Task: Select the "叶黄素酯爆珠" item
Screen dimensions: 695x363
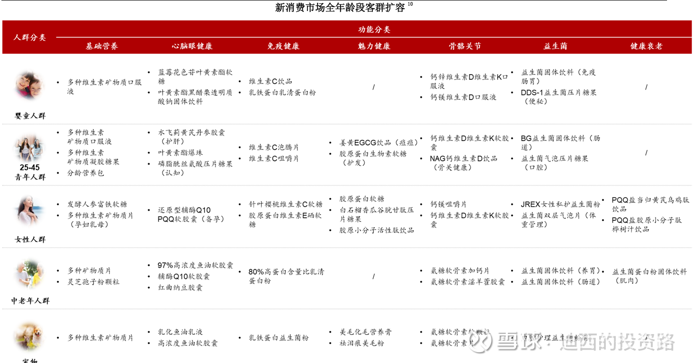Action: point(180,153)
